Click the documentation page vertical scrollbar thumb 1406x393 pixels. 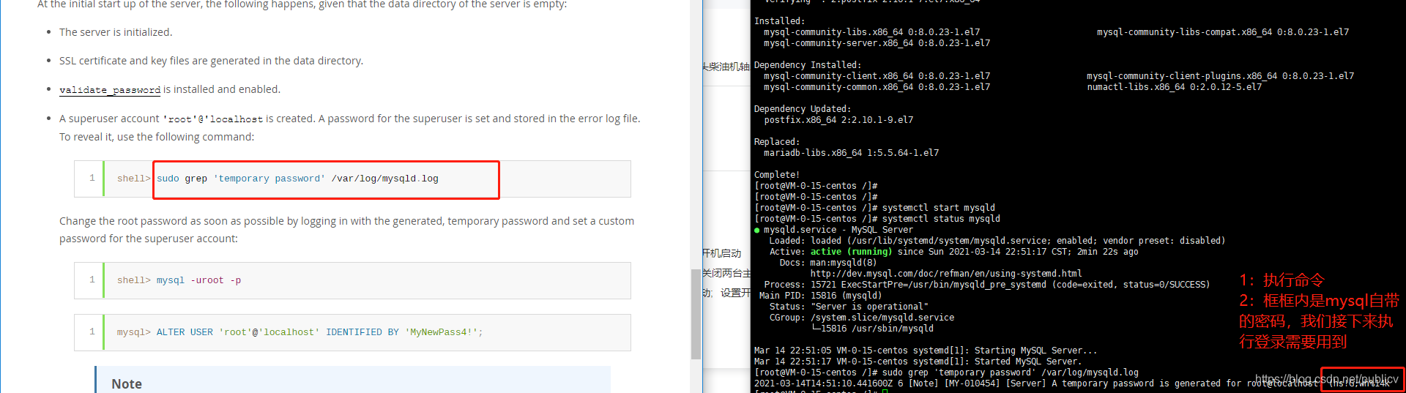[696, 314]
